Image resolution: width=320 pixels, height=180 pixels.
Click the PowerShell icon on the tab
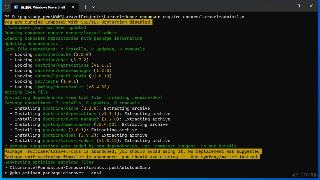click(16, 7)
